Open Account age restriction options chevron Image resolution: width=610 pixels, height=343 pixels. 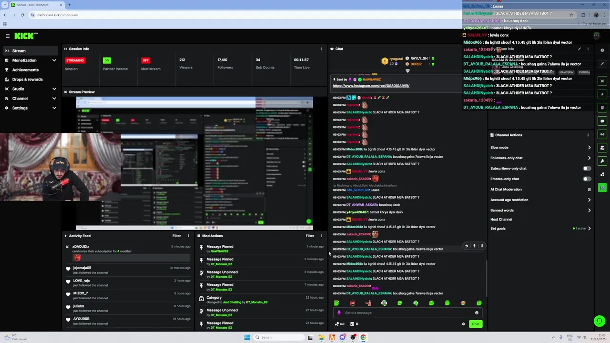click(x=589, y=200)
